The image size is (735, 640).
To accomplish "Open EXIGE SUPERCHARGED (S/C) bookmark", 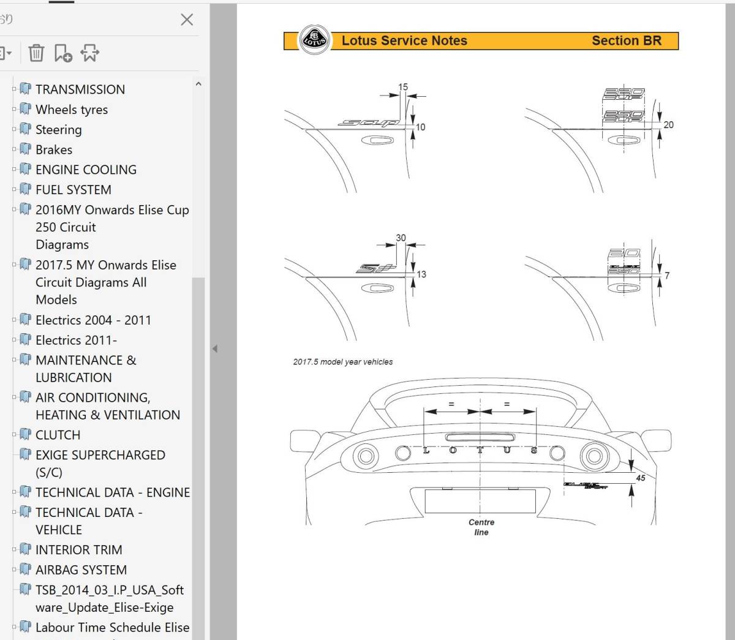I will [x=100, y=464].
